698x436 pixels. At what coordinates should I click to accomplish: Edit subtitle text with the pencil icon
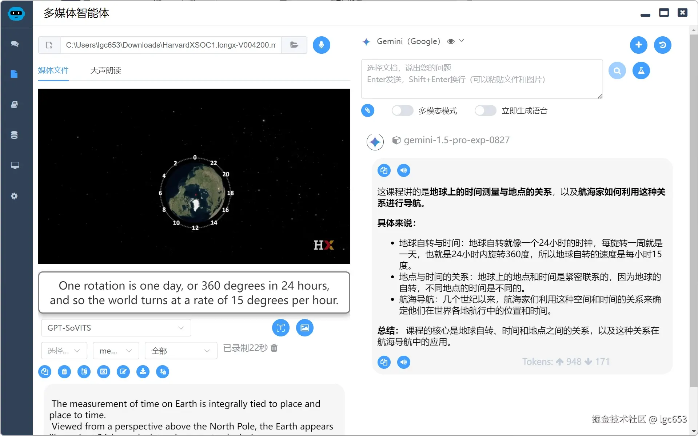[123, 372]
